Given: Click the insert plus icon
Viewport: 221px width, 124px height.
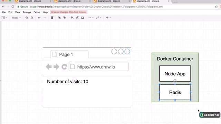Looking at the screenshot, I should pyautogui.click(x=107, y=18).
